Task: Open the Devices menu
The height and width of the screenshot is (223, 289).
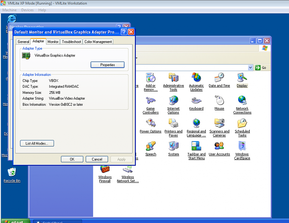Action: 27,10
